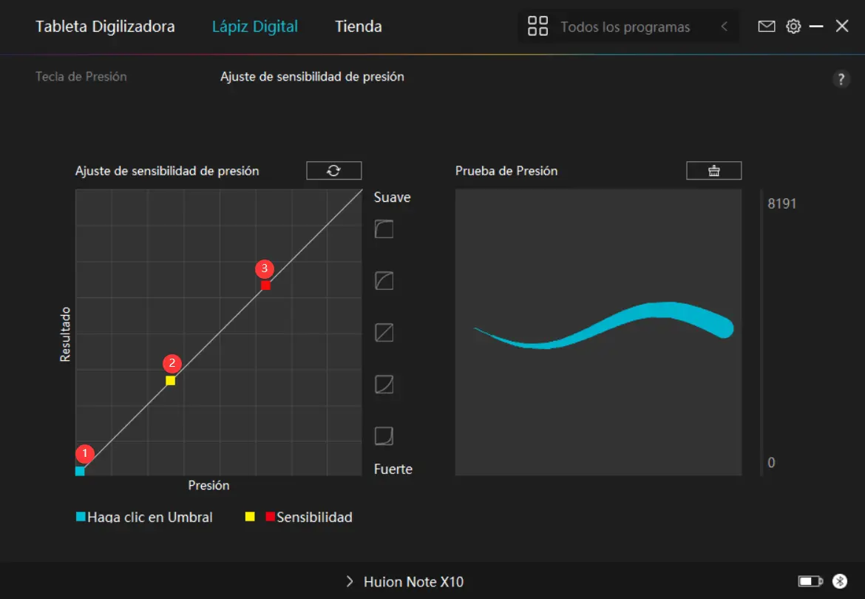865x599 pixels.
Task: Open the Tienda tab
Action: tap(359, 27)
